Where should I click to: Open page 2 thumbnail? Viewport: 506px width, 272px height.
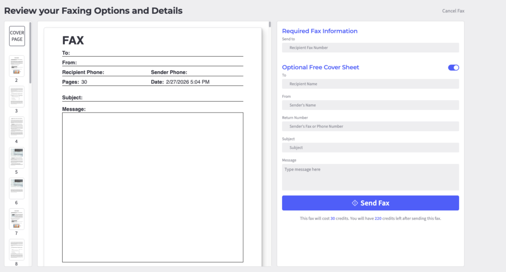click(17, 66)
